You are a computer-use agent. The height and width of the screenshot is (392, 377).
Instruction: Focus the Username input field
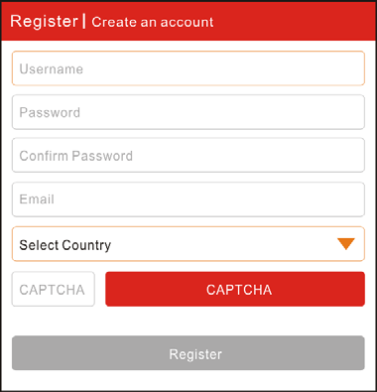click(188, 68)
